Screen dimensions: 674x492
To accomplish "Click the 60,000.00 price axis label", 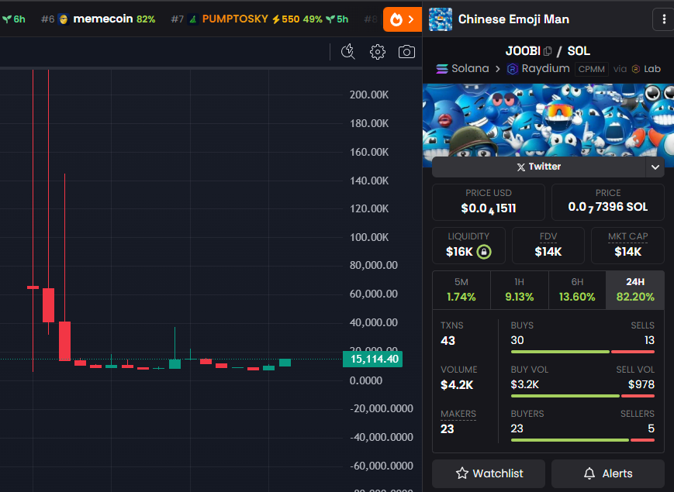I will (374, 294).
